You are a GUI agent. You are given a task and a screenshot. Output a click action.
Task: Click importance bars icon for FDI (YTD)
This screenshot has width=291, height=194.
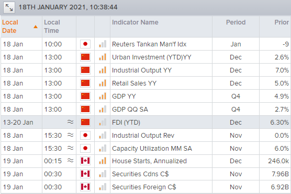point(103,122)
